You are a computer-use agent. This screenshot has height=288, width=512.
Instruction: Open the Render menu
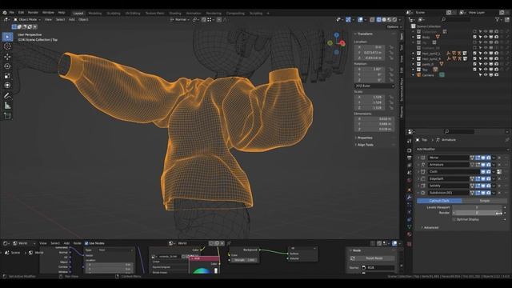point(34,13)
